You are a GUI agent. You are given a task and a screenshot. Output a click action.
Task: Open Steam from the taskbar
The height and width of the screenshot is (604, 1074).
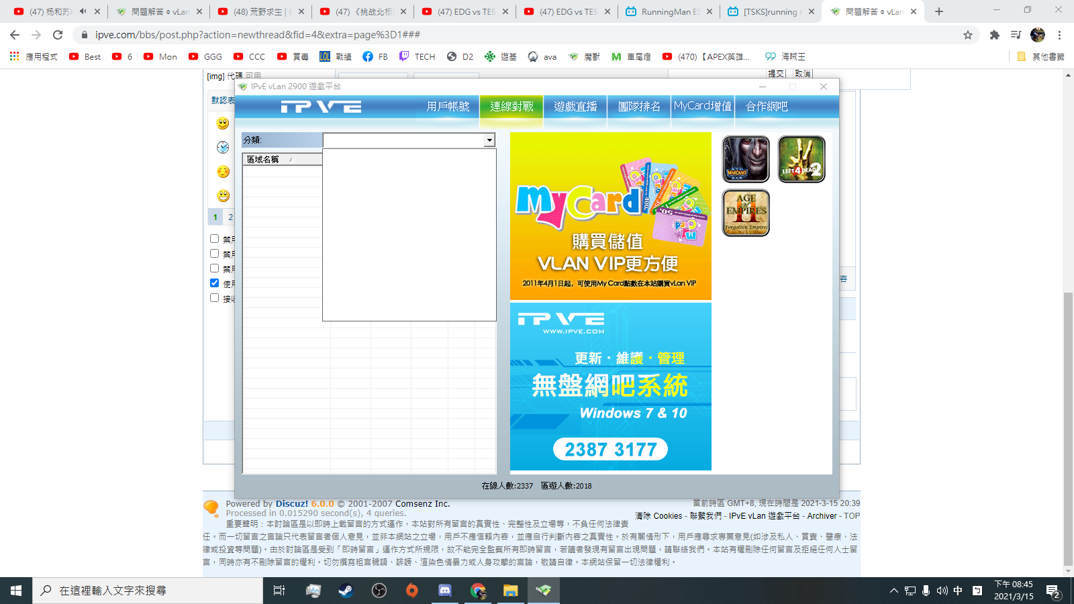point(346,591)
